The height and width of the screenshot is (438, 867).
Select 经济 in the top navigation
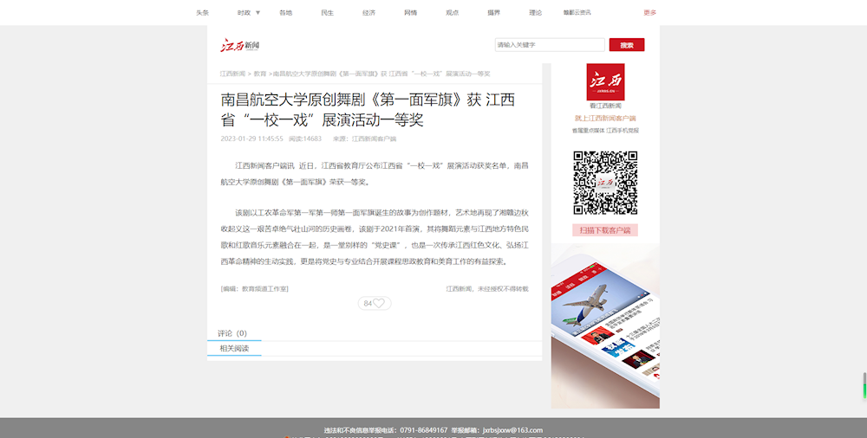click(368, 13)
